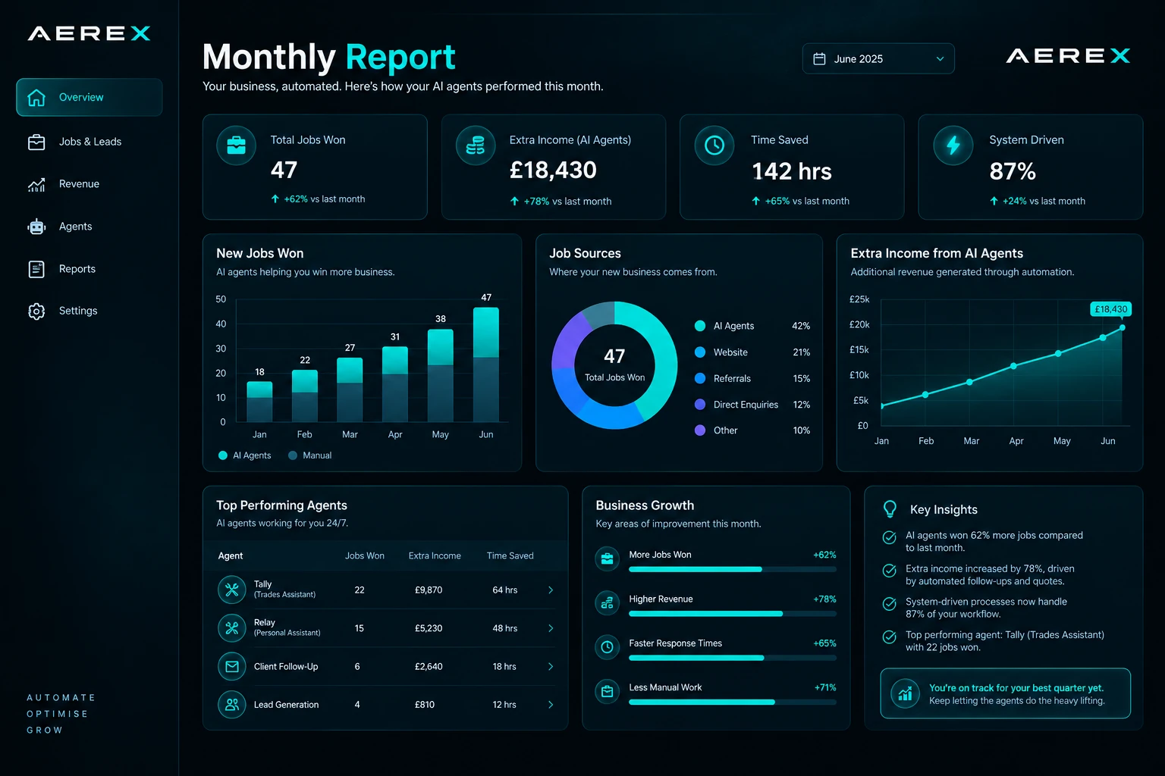Click the calendar icon in month selector
This screenshot has height=776, width=1165.
[x=819, y=59]
